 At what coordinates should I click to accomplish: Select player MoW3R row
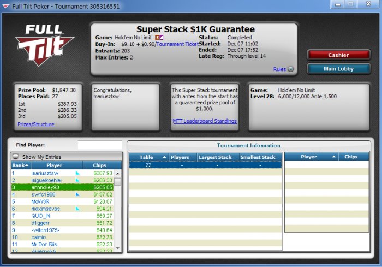point(62,201)
